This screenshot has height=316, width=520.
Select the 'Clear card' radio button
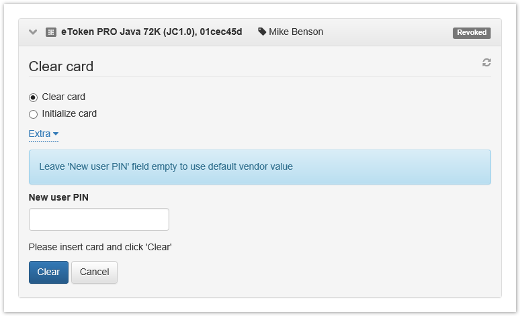(34, 97)
